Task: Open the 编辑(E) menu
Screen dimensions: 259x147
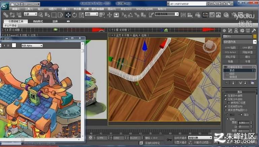Action: click(16, 9)
